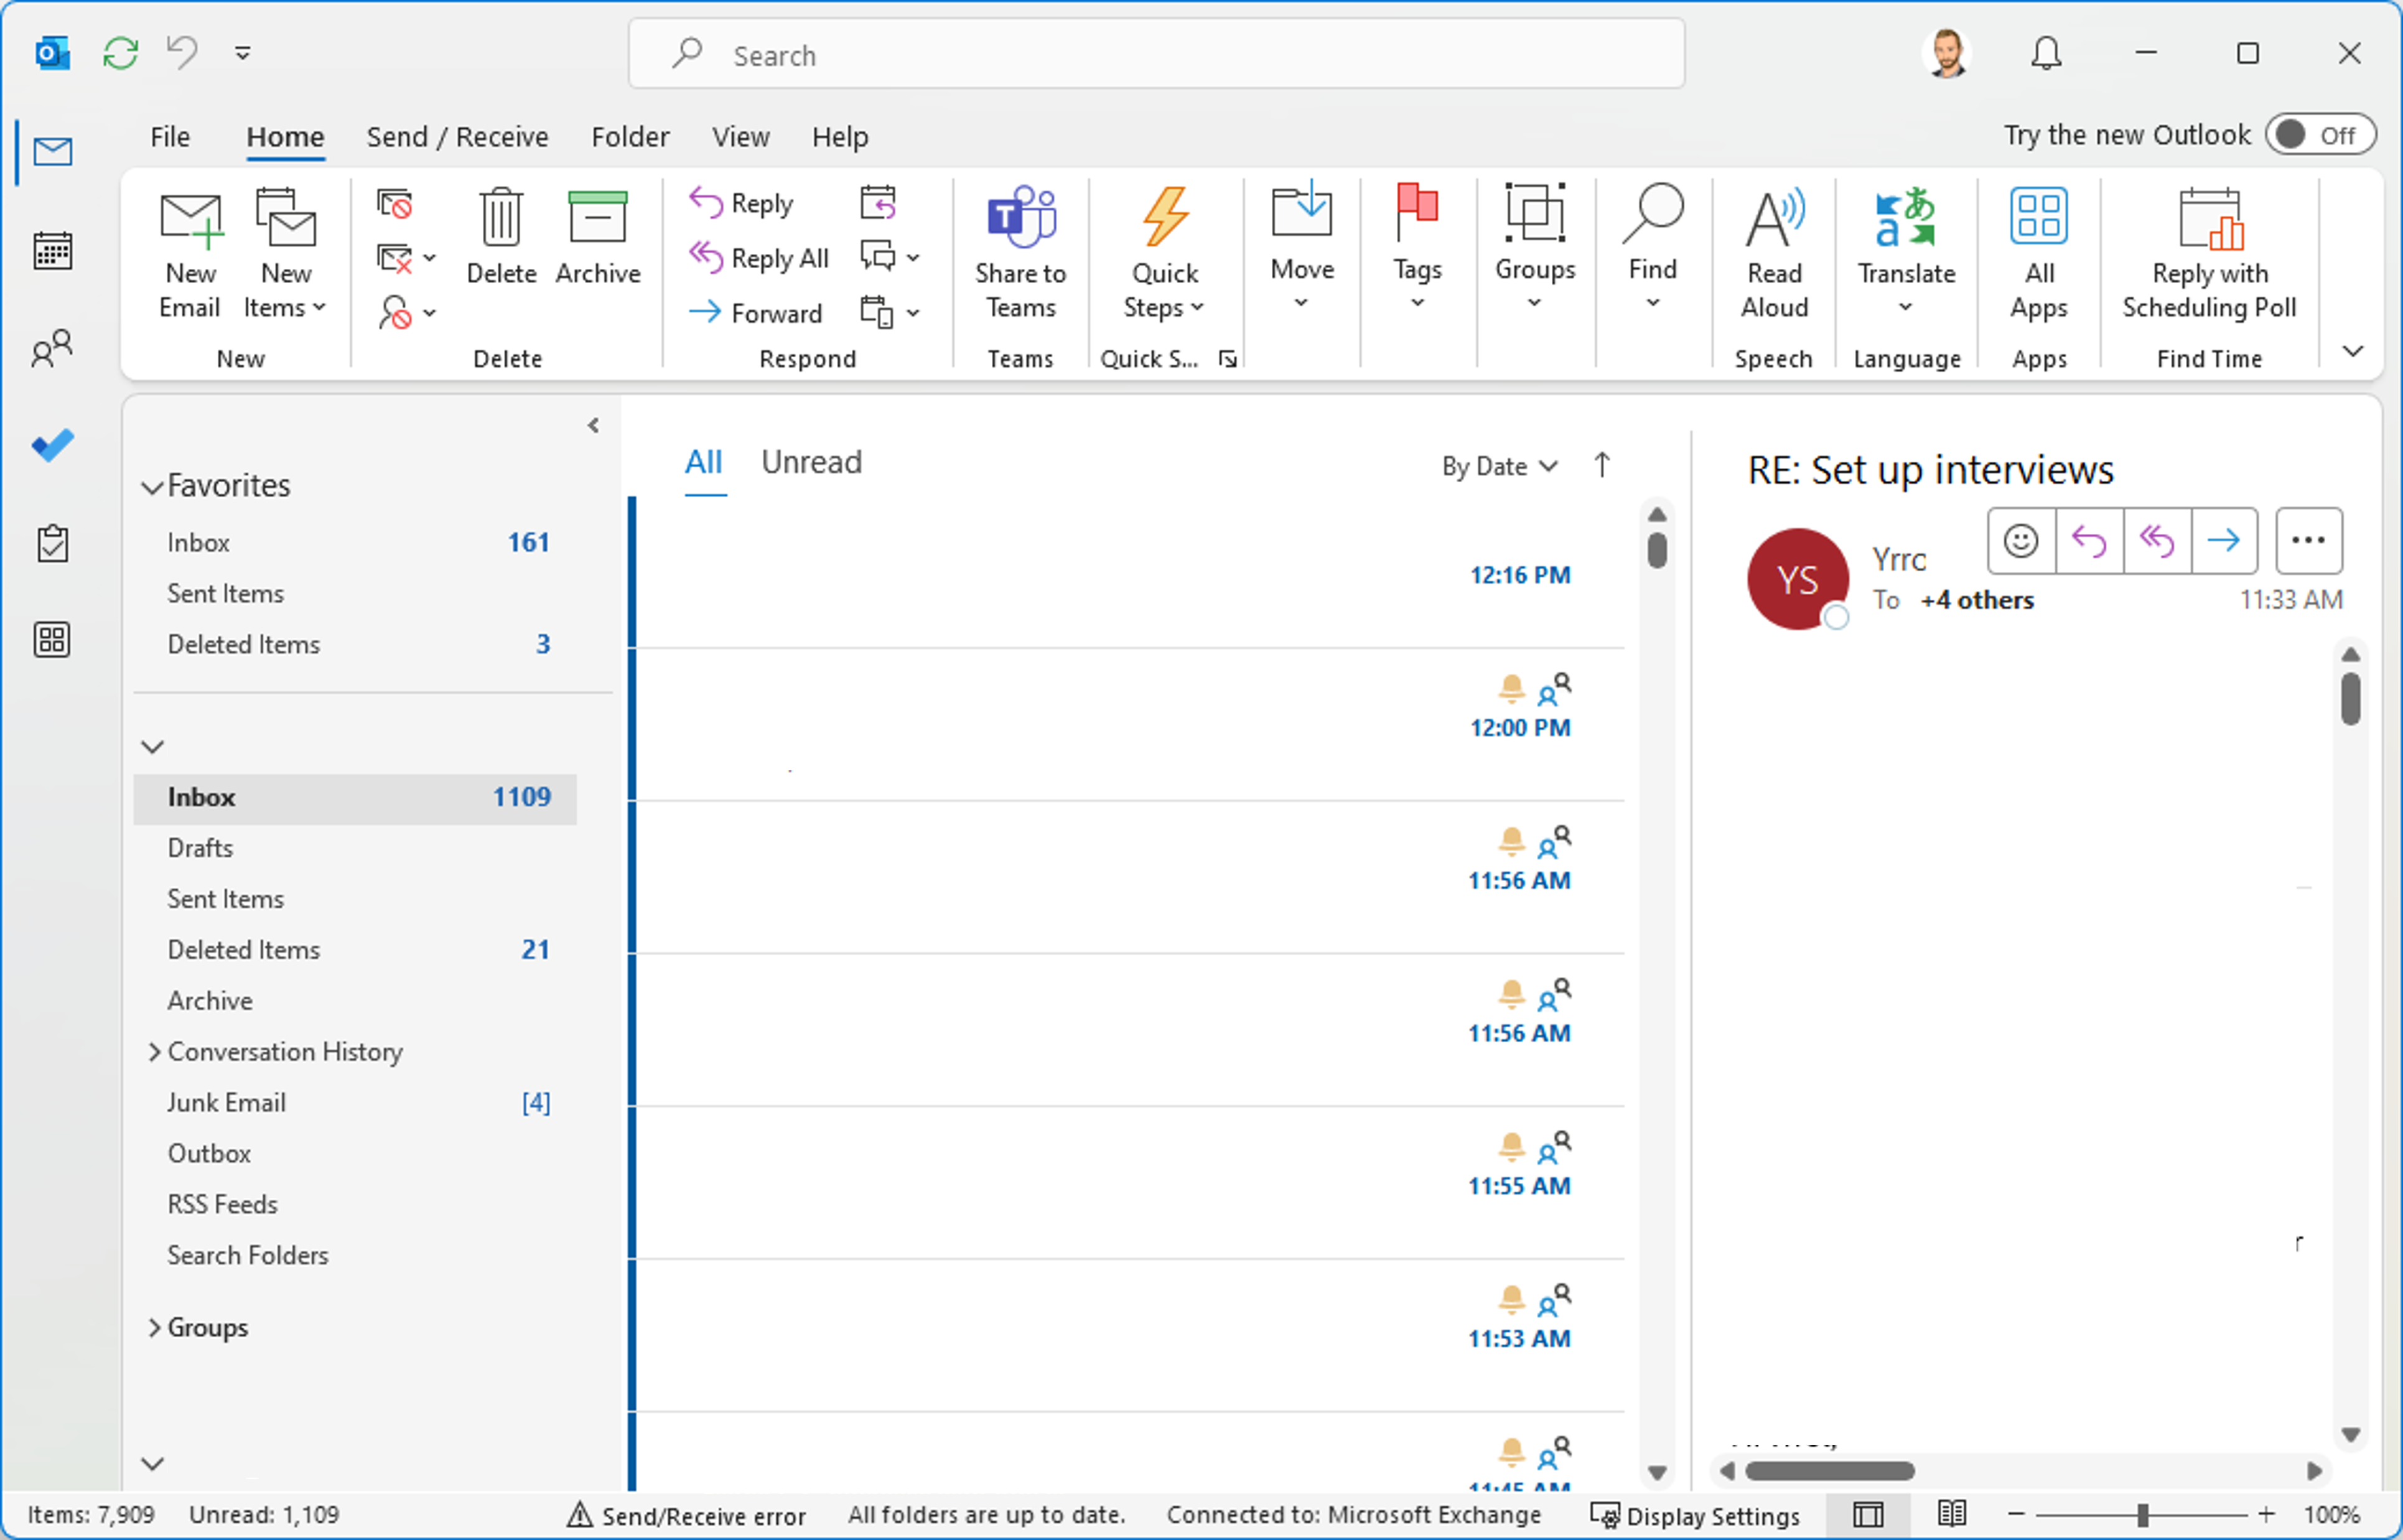
Task: Open the To Do checkmark app in the sidebar
Action: tap(52, 446)
